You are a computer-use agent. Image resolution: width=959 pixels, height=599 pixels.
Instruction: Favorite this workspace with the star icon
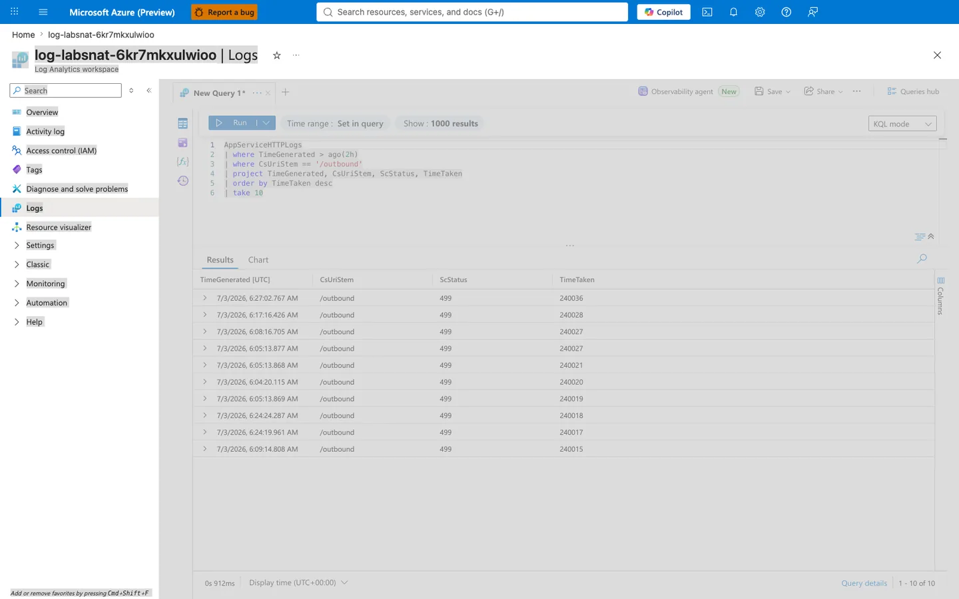(x=277, y=55)
